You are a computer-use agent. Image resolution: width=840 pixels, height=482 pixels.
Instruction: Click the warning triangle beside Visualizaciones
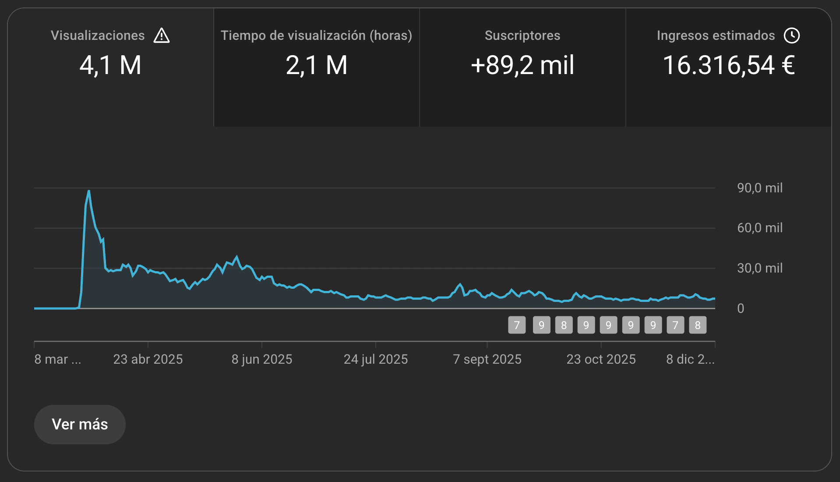tap(162, 35)
